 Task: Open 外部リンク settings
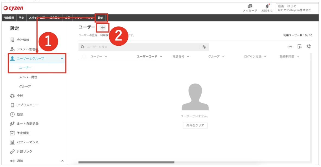coord(25,151)
